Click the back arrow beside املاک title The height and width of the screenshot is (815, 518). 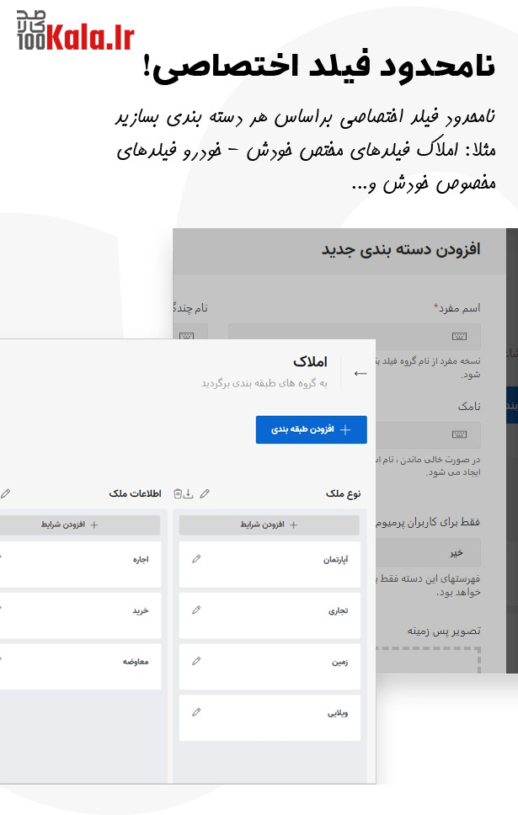360,373
